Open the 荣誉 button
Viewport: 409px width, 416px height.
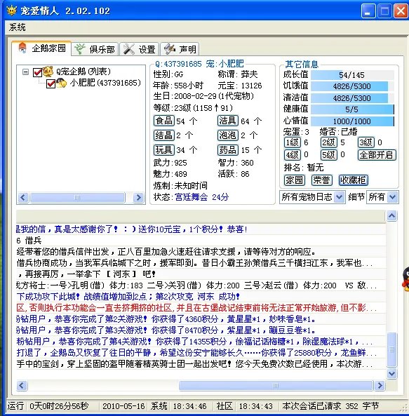(321, 180)
